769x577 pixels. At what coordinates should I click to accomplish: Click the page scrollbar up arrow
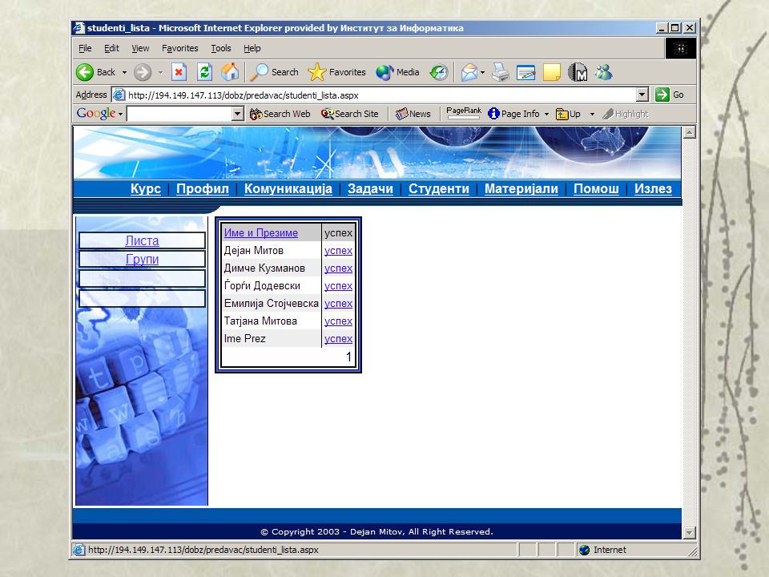coord(690,132)
